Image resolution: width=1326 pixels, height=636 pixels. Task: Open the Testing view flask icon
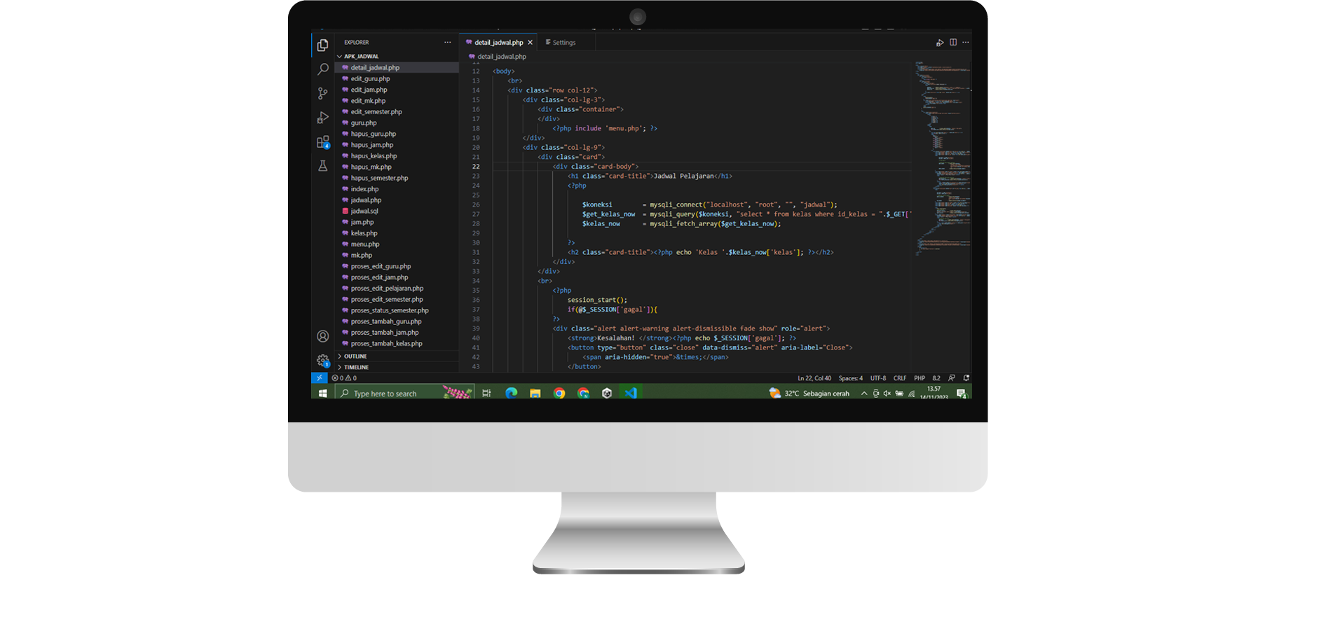(322, 167)
